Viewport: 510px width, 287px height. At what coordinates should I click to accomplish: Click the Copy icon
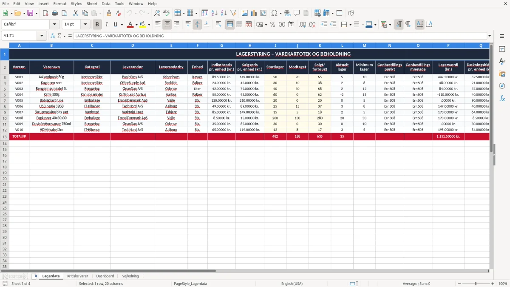pos(85,13)
